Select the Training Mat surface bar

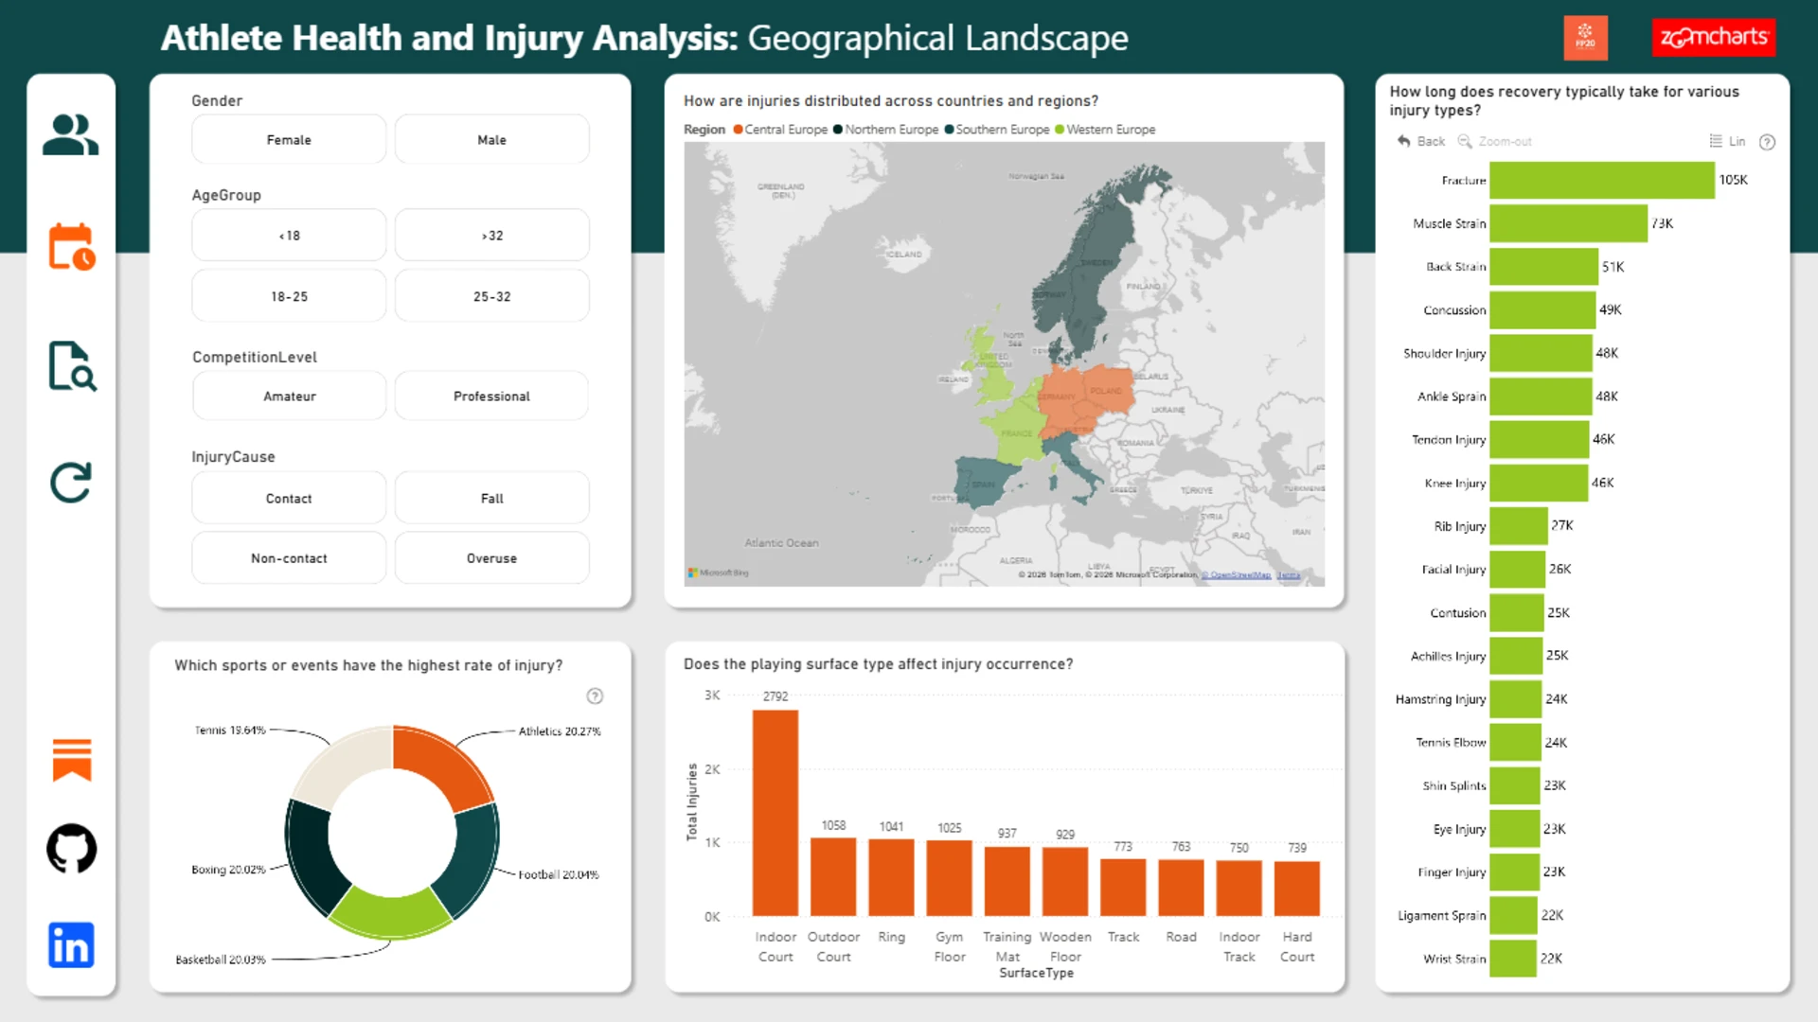click(x=1007, y=881)
